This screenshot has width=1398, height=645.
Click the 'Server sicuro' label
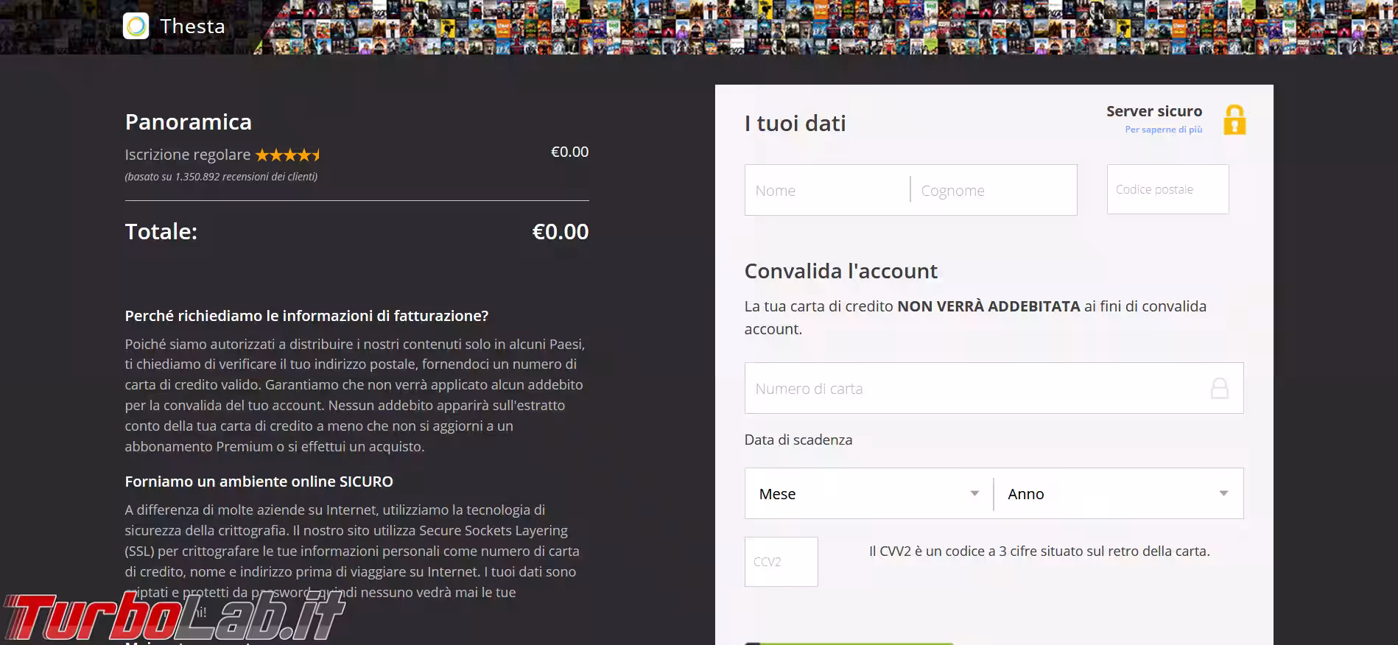1153,111
